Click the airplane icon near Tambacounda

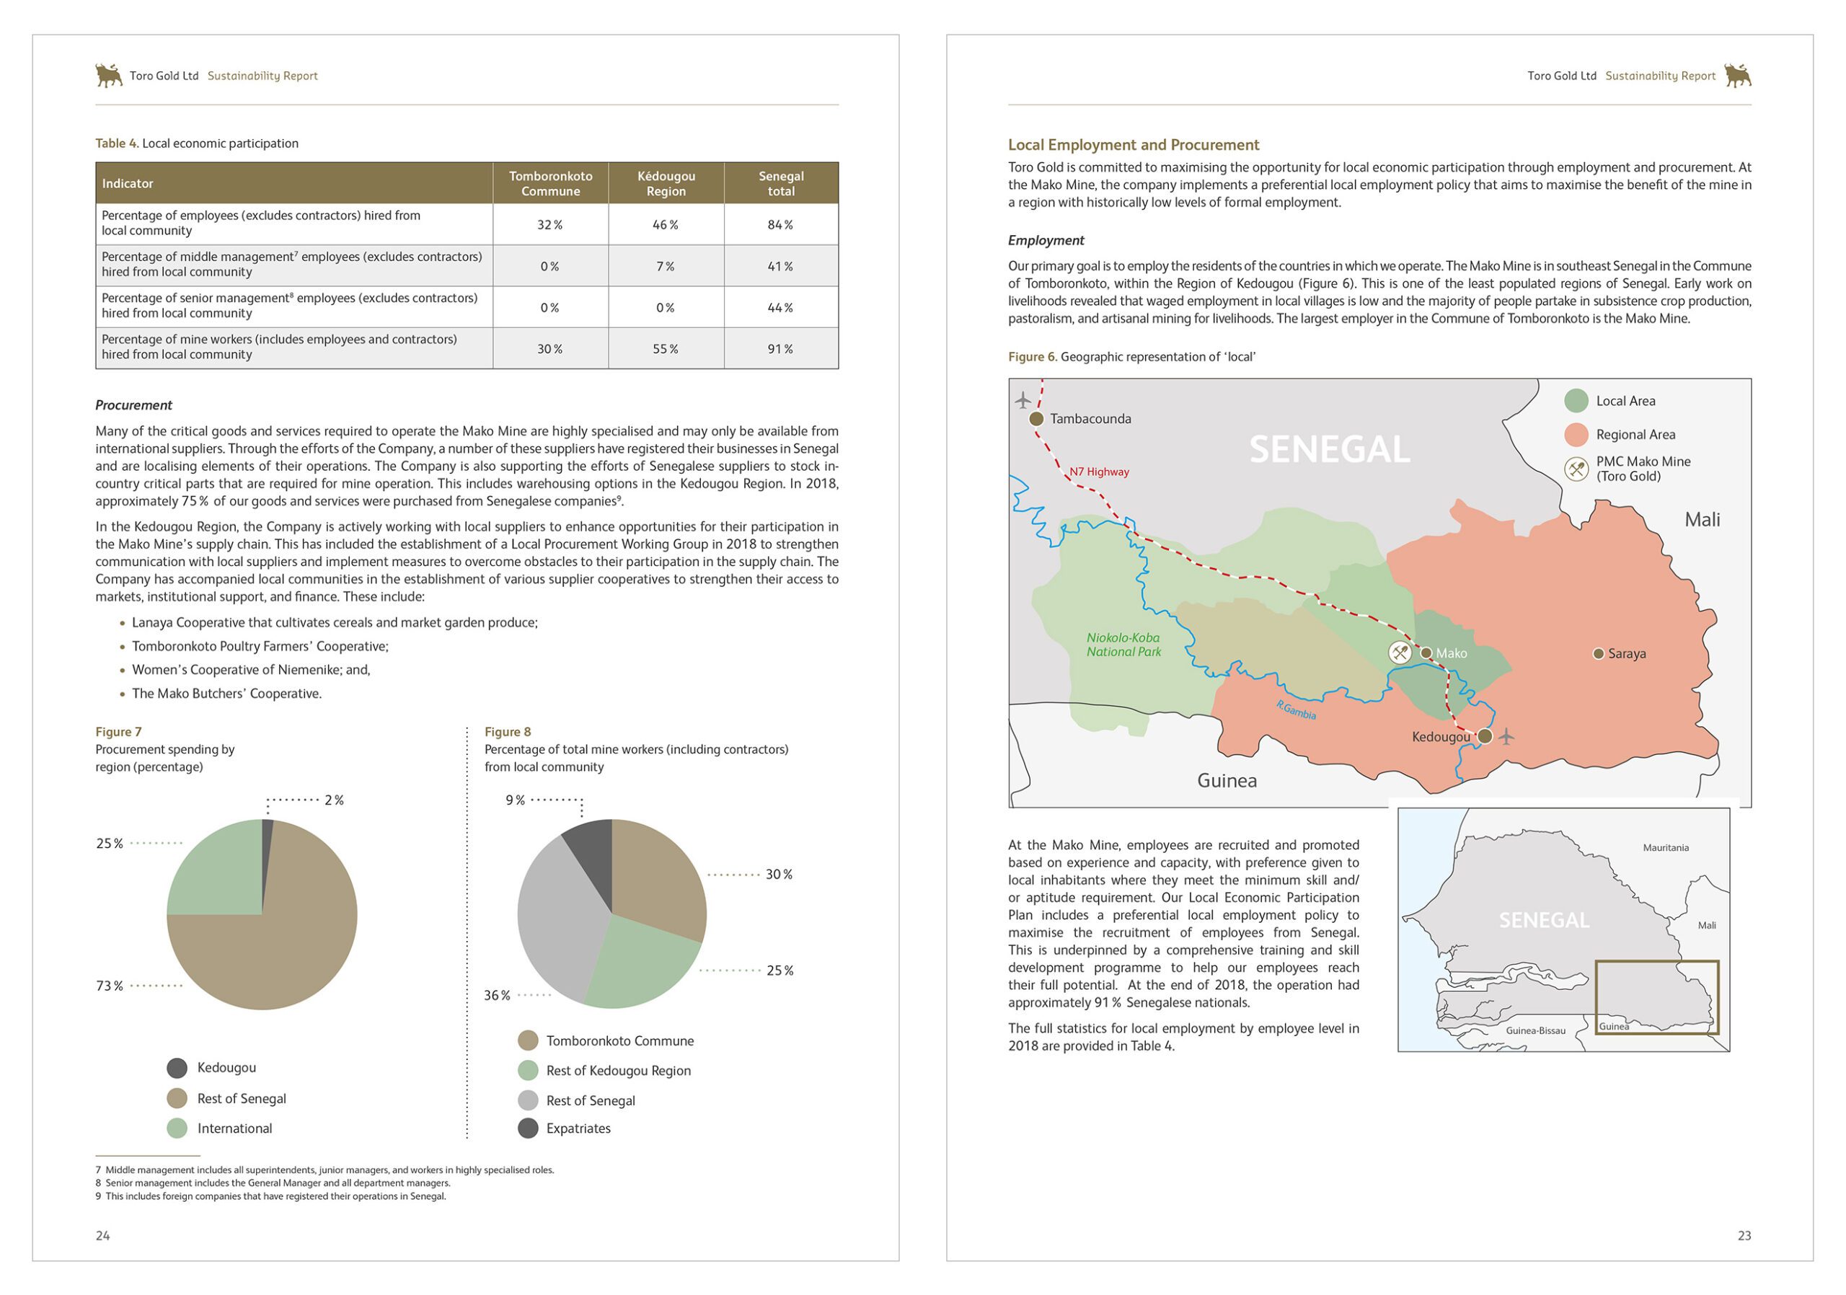[1023, 399]
